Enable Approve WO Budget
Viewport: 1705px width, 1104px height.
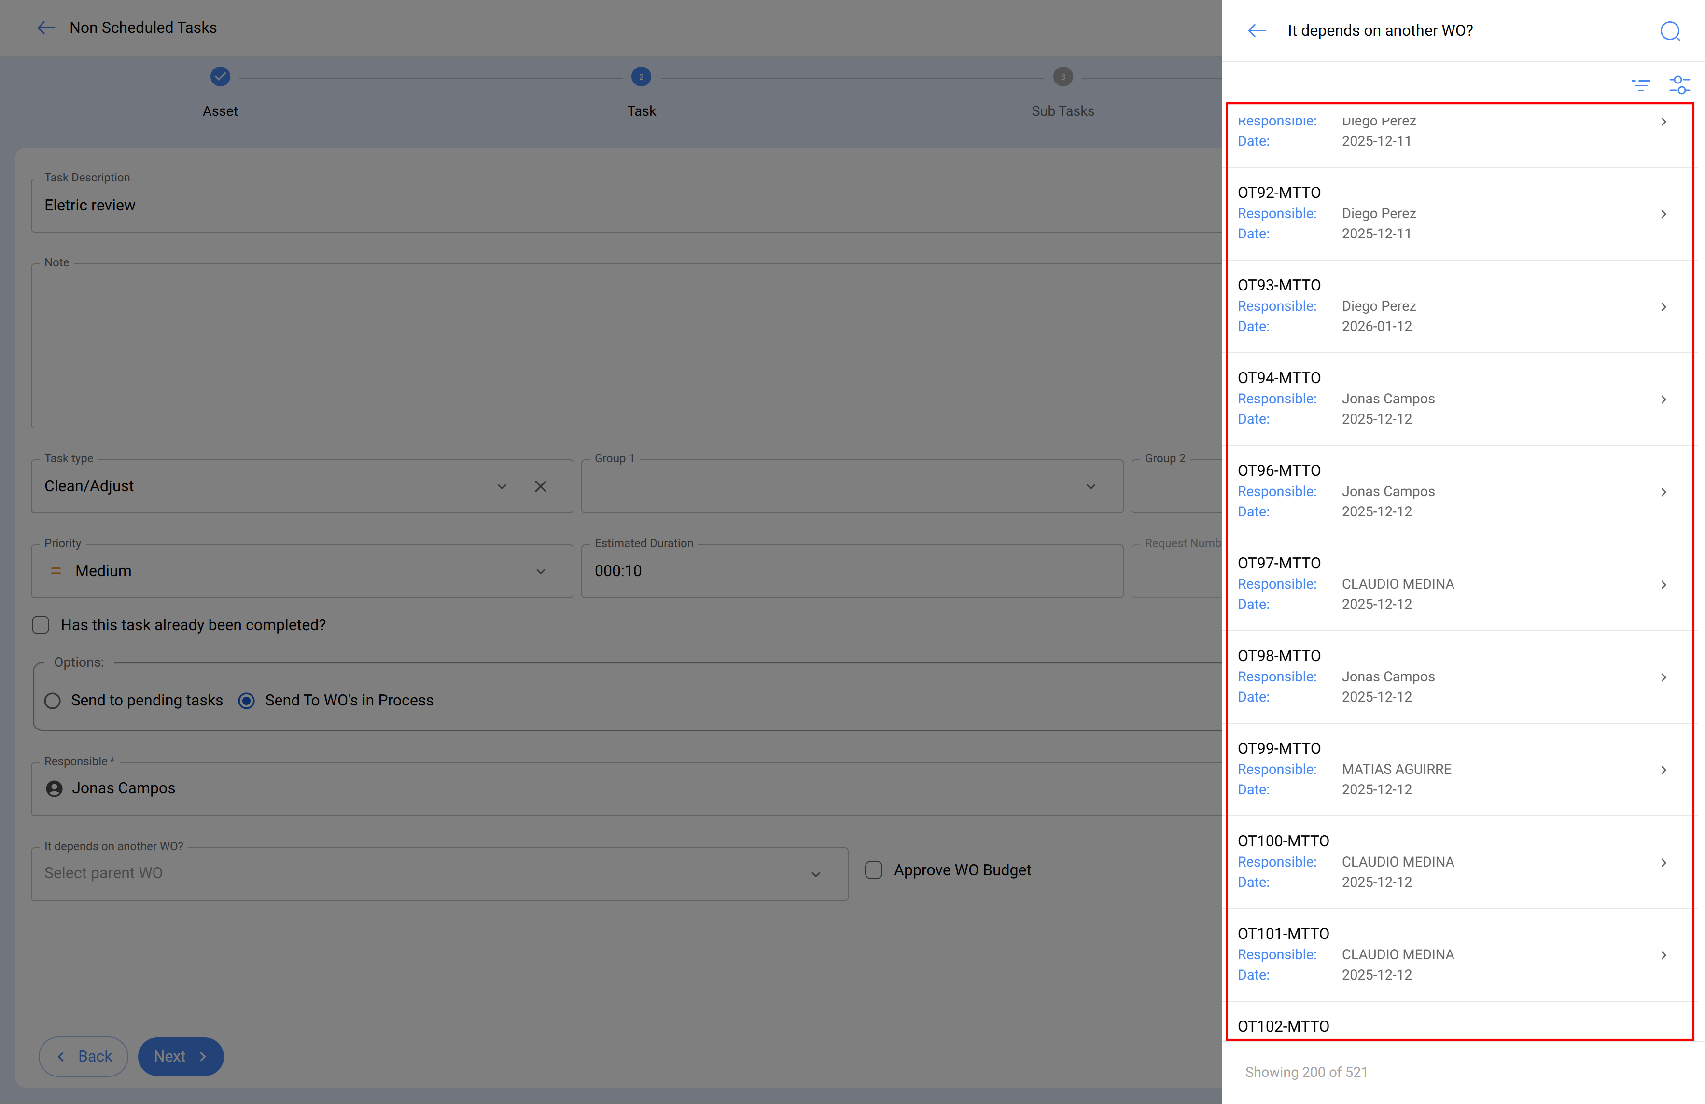point(873,870)
